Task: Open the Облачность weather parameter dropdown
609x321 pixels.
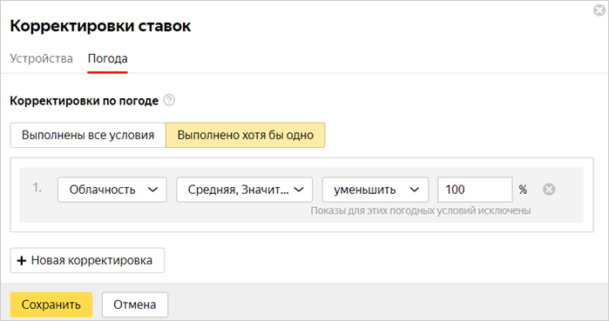Action: coord(112,190)
